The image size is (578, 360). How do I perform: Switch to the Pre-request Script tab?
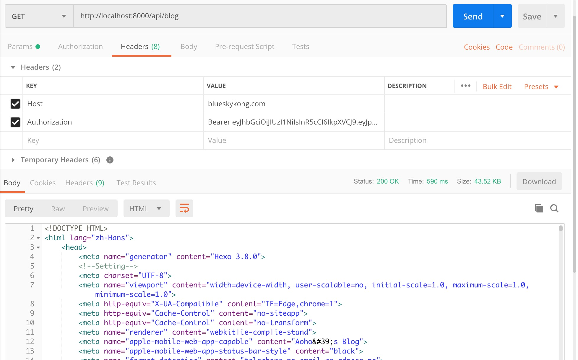(244, 47)
